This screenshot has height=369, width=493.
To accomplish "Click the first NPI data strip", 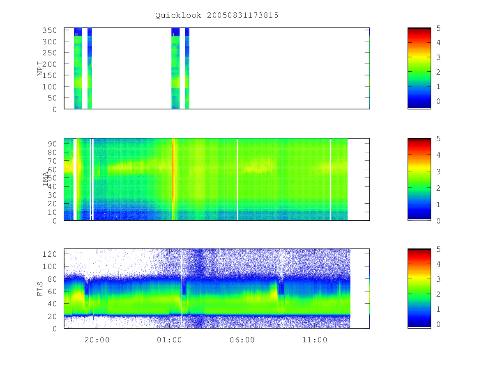I will point(78,68).
